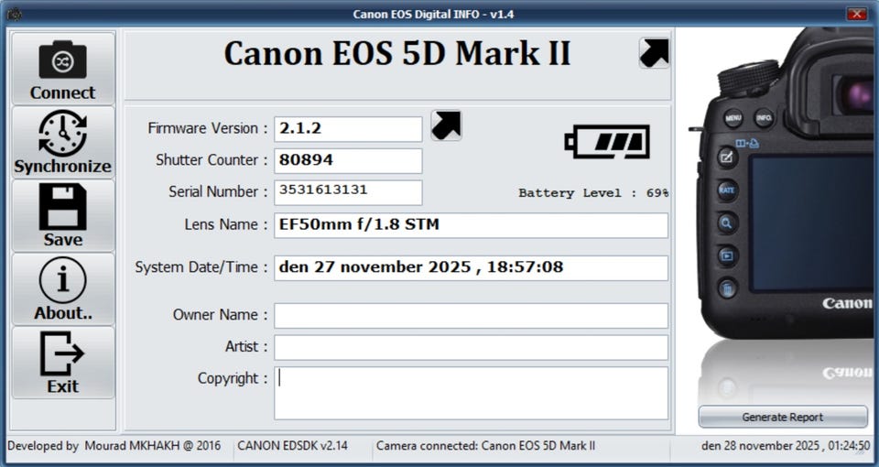Click the Connect camera button
This screenshot has height=467, width=879.
[x=63, y=69]
